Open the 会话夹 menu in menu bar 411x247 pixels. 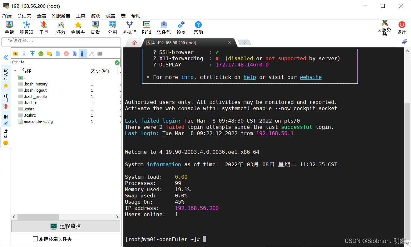click(x=24, y=16)
